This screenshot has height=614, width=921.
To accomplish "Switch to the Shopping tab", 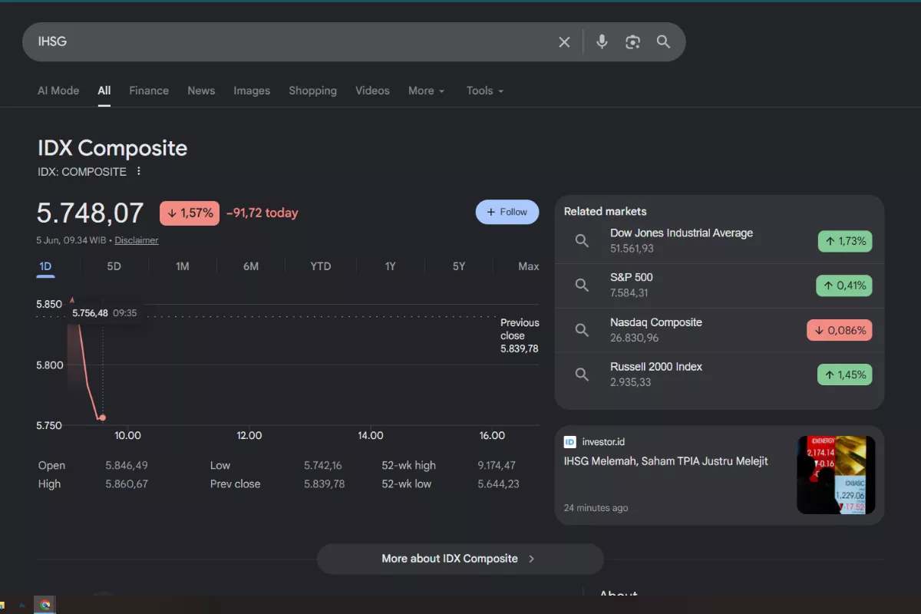I will pyautogui.click(x=312, y=91).
